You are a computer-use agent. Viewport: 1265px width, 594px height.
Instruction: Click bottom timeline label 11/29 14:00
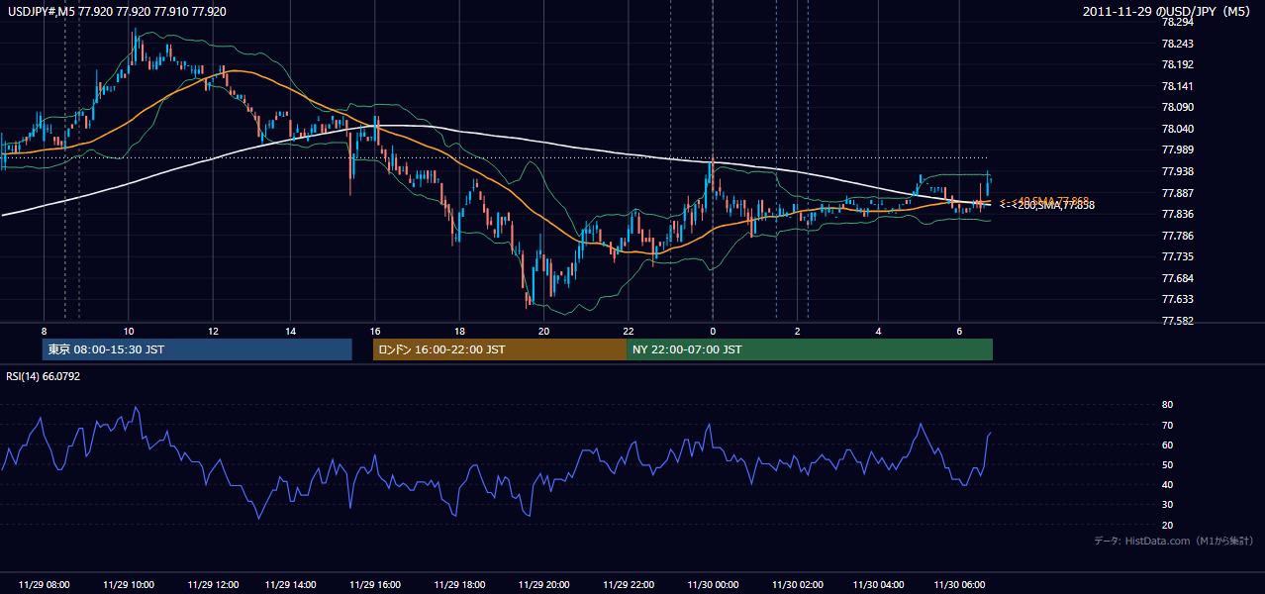coord(291,585)
